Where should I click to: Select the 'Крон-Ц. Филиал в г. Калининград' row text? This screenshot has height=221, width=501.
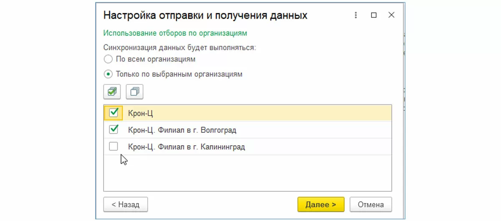click(186, 147)
